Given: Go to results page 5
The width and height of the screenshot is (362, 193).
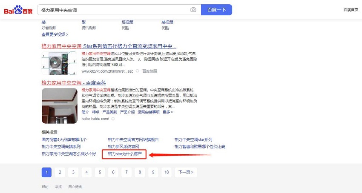Looking at the screenshot, I should (100, 172).
